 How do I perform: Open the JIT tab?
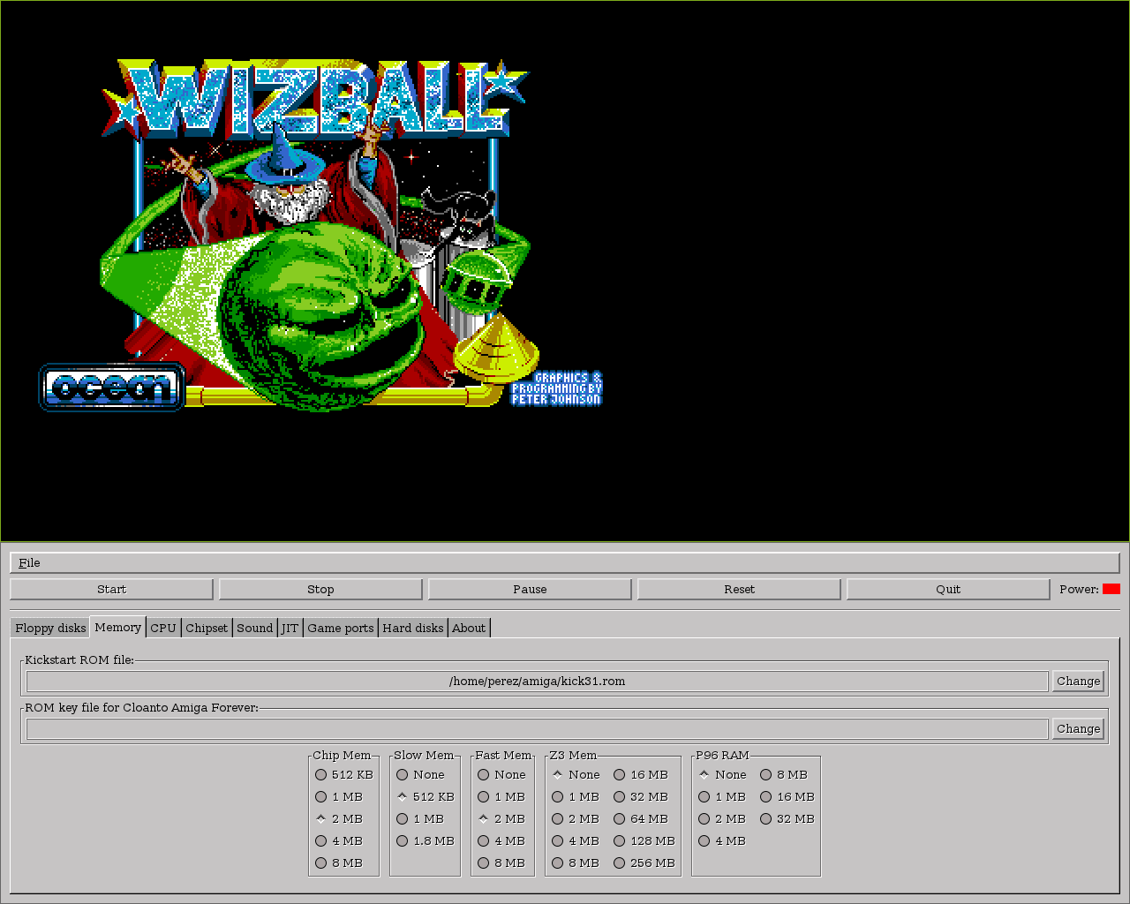click(290, 628)
